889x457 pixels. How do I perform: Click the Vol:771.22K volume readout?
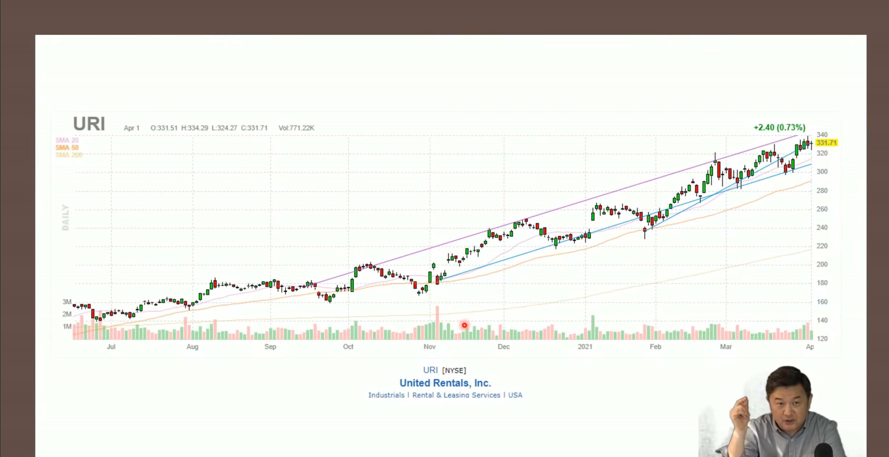click(x=296, y=128)
